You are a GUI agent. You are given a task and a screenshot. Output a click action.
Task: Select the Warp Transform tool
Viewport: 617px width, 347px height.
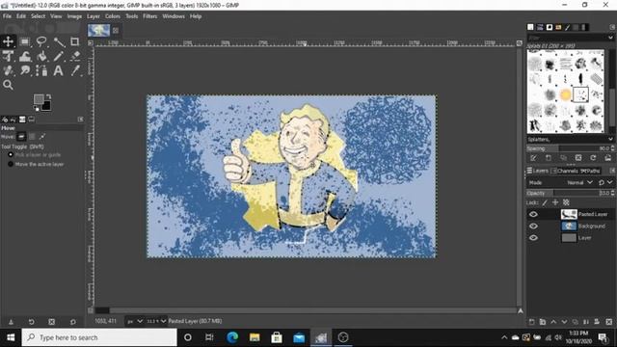[x=25, y=56]
